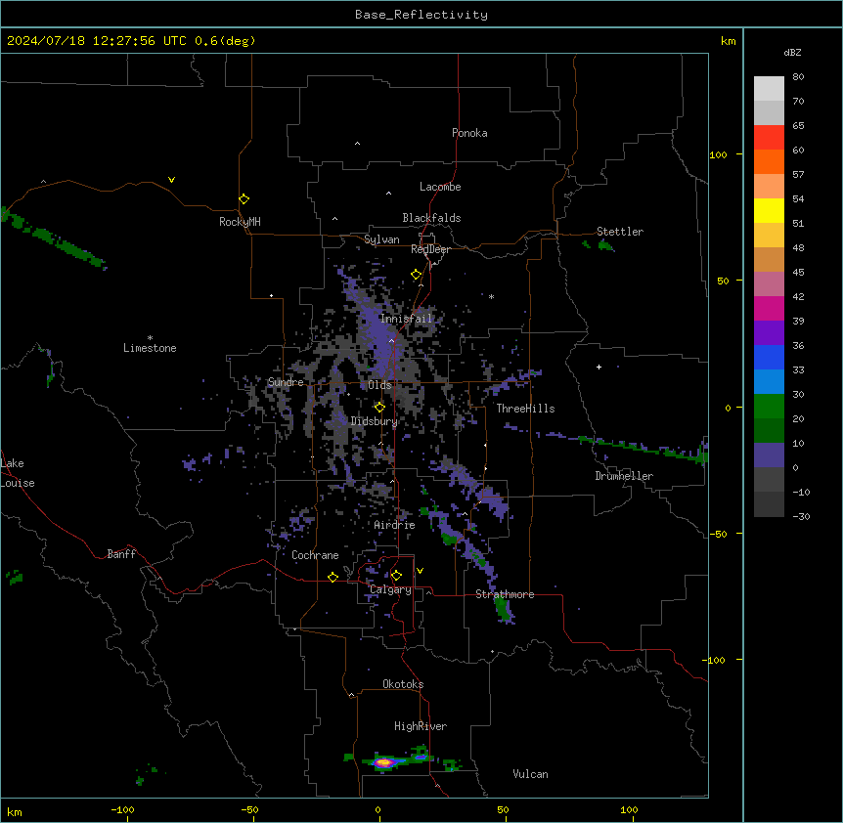Image resolution: width=843 pixels, height=823 pixels.
Task: Click the Strathmore label
Action: coord(505,594)
